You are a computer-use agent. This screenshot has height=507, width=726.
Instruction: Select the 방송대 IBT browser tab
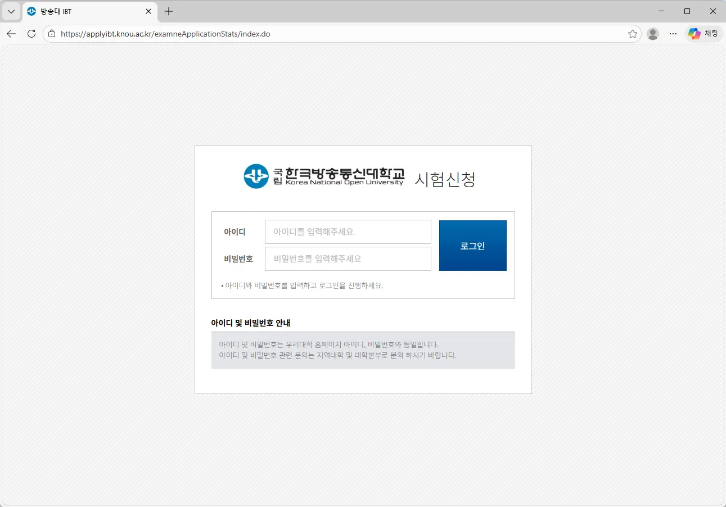(84, 11)
